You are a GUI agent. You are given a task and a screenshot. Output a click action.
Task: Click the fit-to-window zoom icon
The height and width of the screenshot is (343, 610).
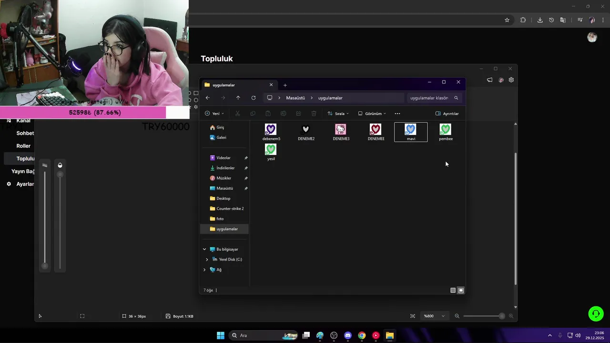click(x=413, y=316)
